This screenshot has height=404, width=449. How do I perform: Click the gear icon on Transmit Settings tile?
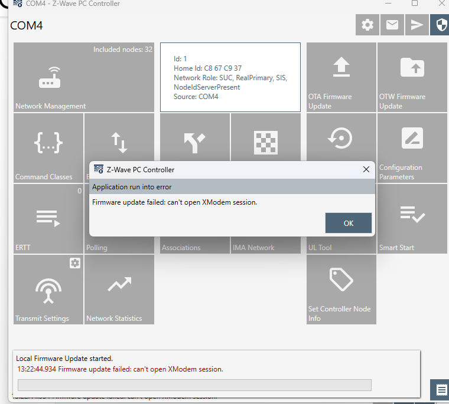coord(75,264)
